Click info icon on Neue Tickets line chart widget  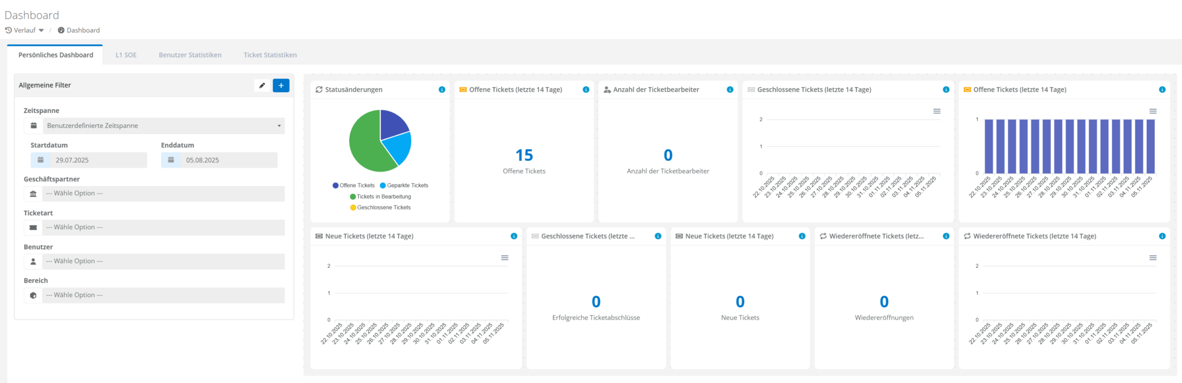[x=514, y=236]
